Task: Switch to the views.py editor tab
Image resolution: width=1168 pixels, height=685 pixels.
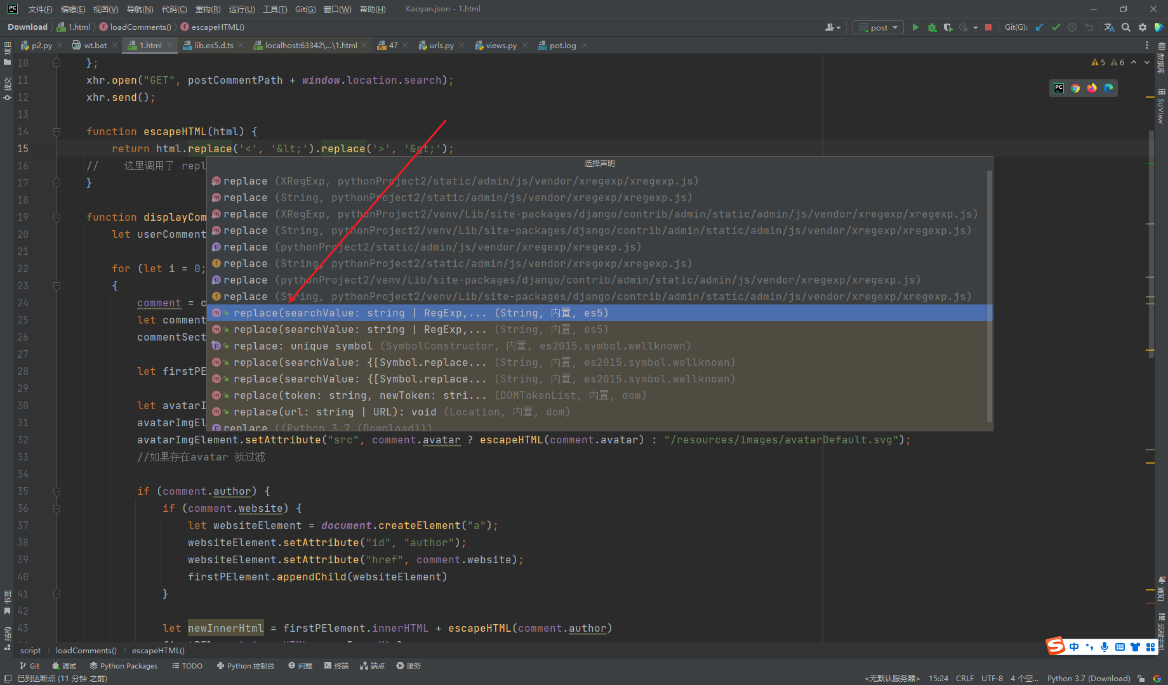Action: pos(501,45)
